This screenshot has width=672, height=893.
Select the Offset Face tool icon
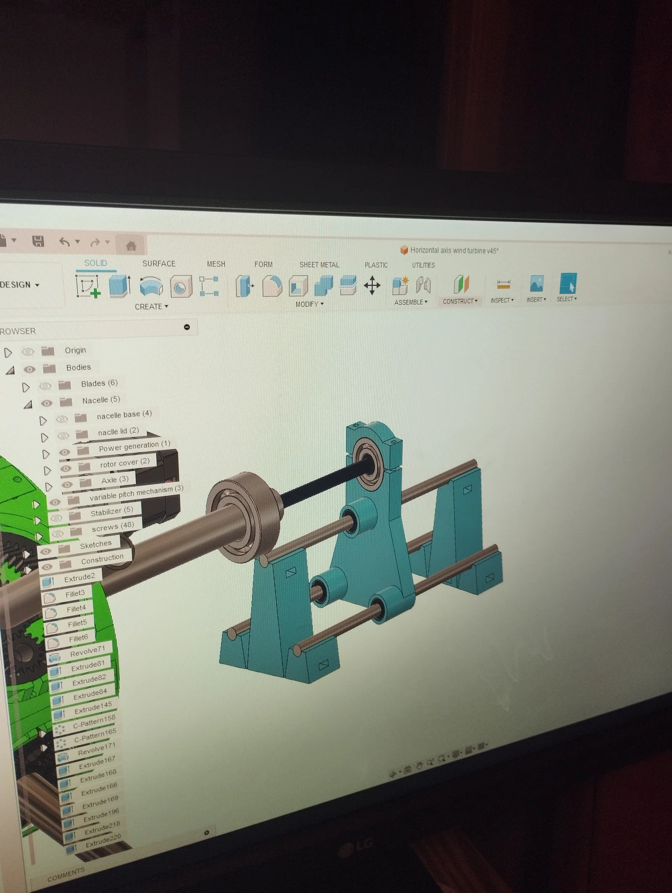[348, 286]
